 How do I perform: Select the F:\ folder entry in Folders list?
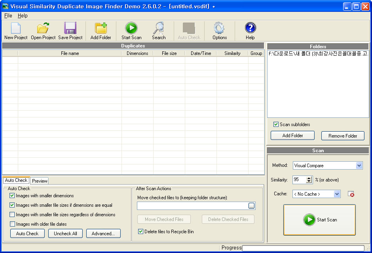[x=318, y=53]
